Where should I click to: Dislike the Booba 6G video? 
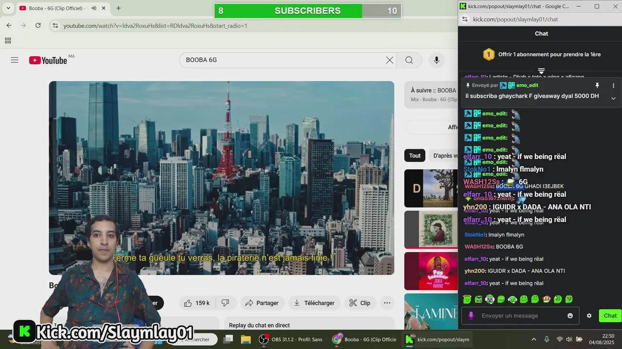[x=225, y=303]
